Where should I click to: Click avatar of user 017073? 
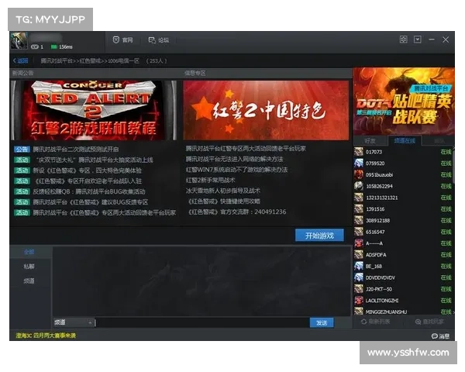pyautogui.click(x=359, y=152)
